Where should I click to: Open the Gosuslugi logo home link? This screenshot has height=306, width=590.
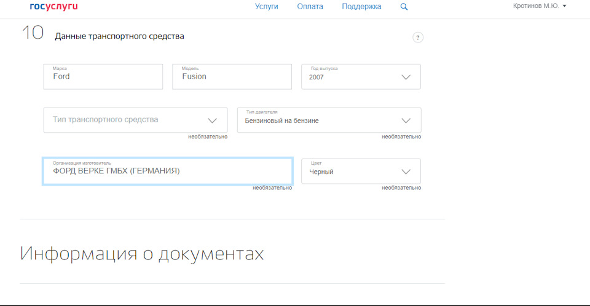coord(54,6)
